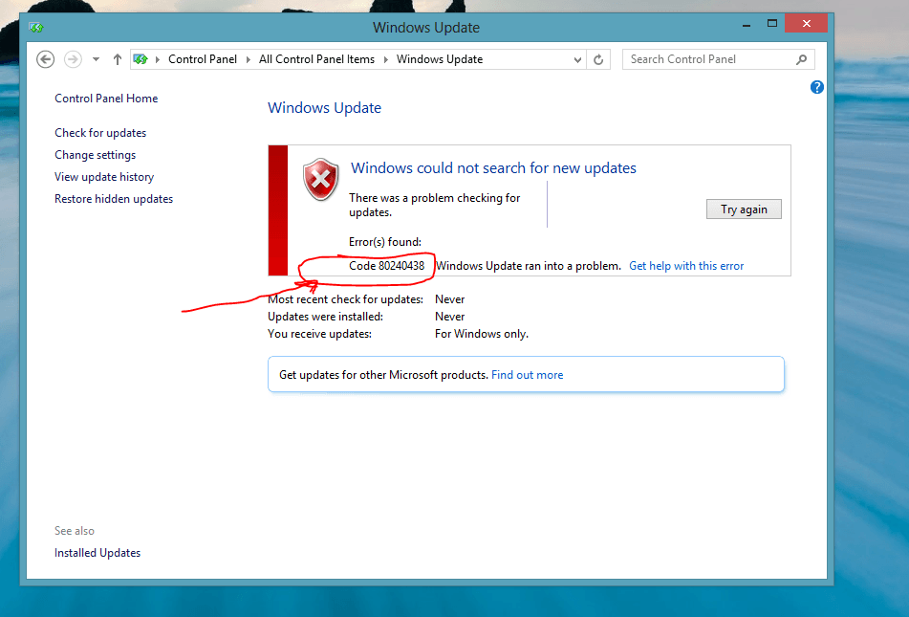909x617 pixels.
Task: Click the Up one level arrow
Action: pyautogui.click(x=117, y=58)
